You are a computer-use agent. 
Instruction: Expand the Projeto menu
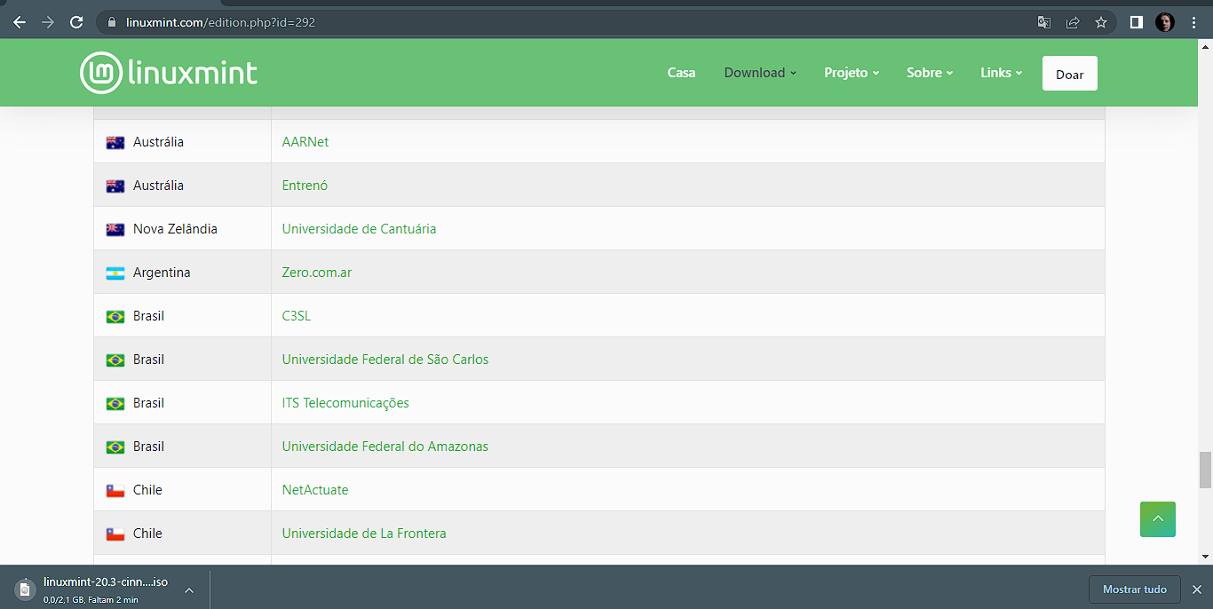pos(852,73)
